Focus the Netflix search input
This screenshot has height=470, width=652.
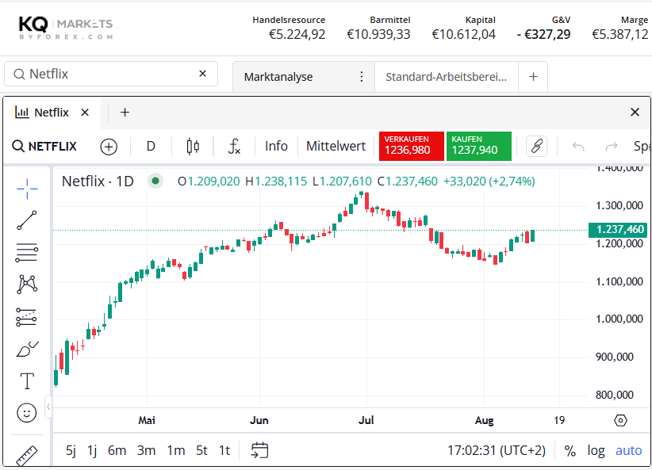[x=111, y=74]
